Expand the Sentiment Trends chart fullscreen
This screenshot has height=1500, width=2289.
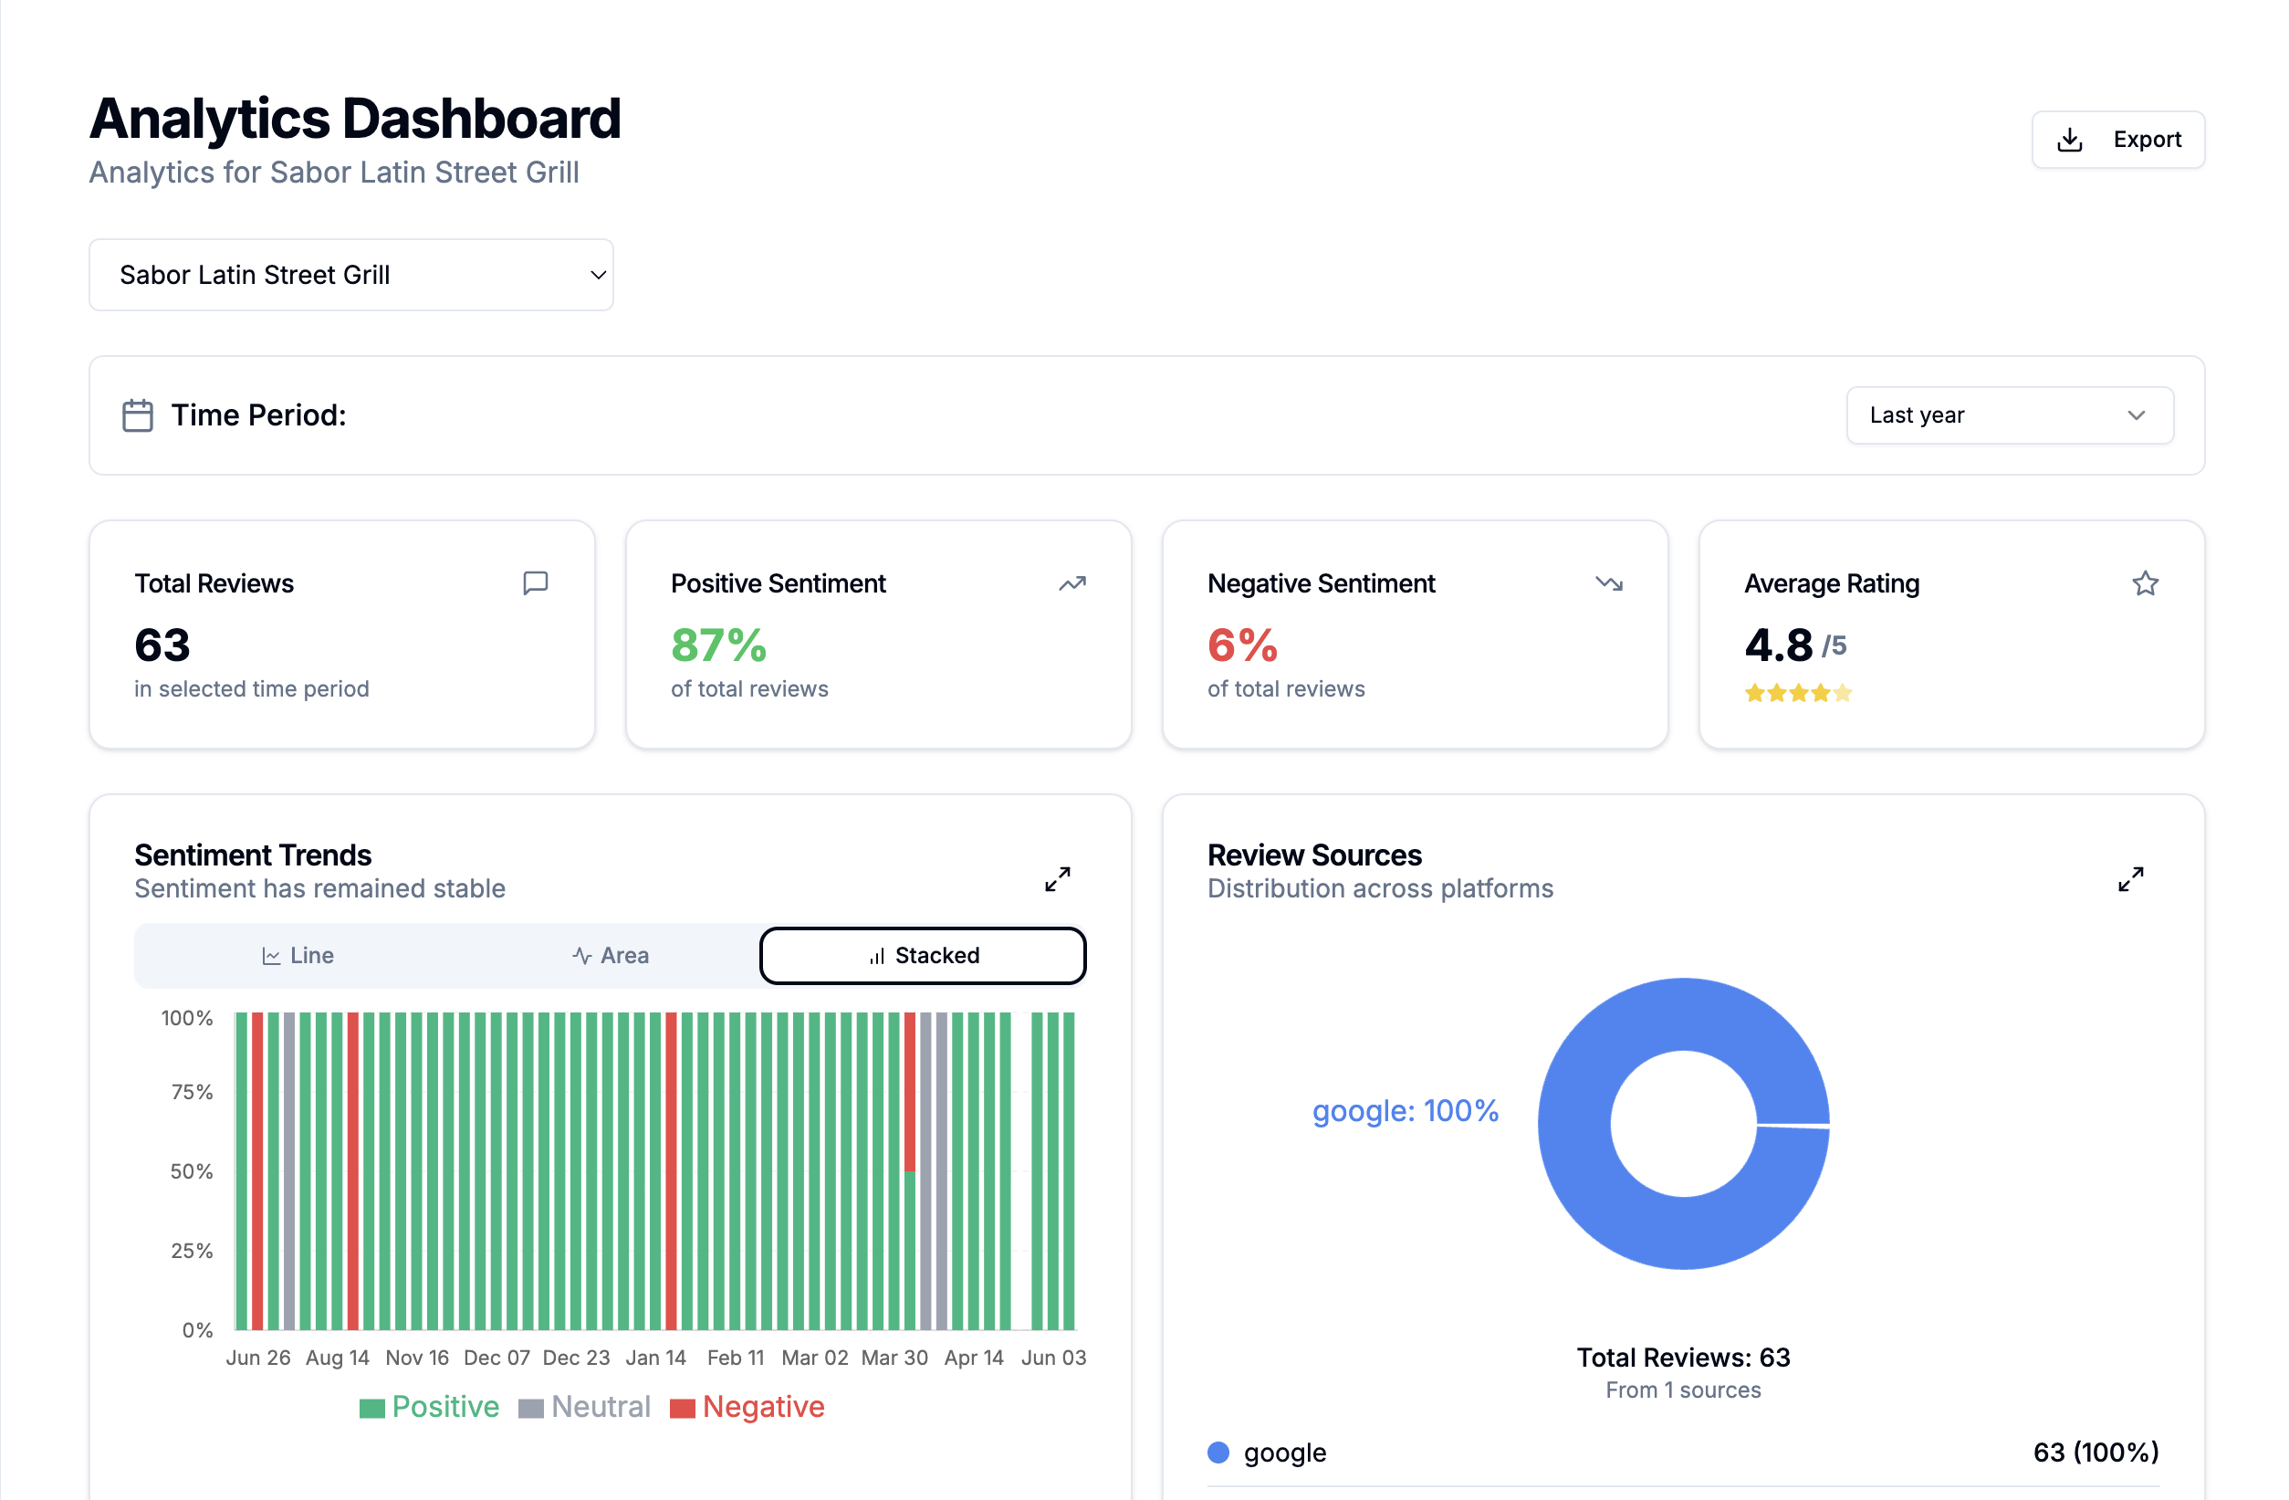pos(1057,879)
